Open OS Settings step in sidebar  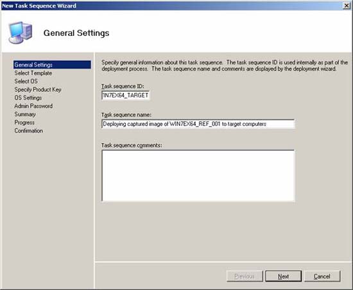point(28,98)
